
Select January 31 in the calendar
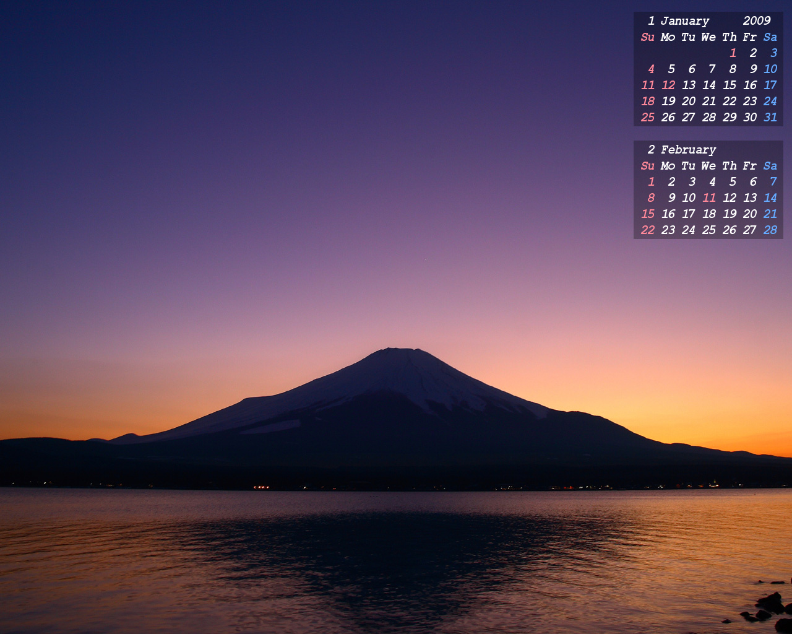coord(770,118)
